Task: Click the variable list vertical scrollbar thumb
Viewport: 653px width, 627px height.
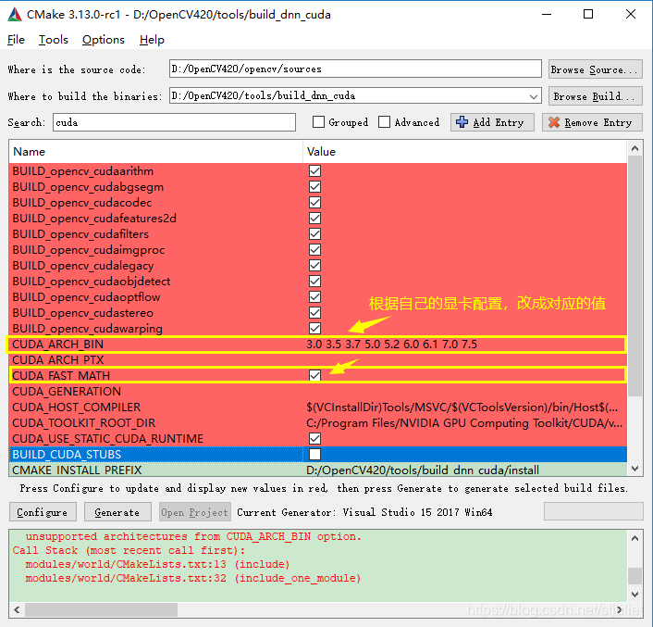Action: click(x=635, y=276)
